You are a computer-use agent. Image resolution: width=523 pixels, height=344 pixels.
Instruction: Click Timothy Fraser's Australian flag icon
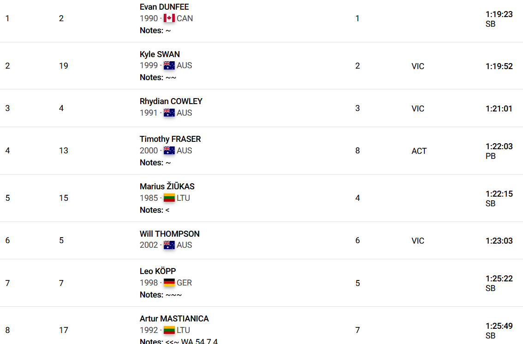169,151
